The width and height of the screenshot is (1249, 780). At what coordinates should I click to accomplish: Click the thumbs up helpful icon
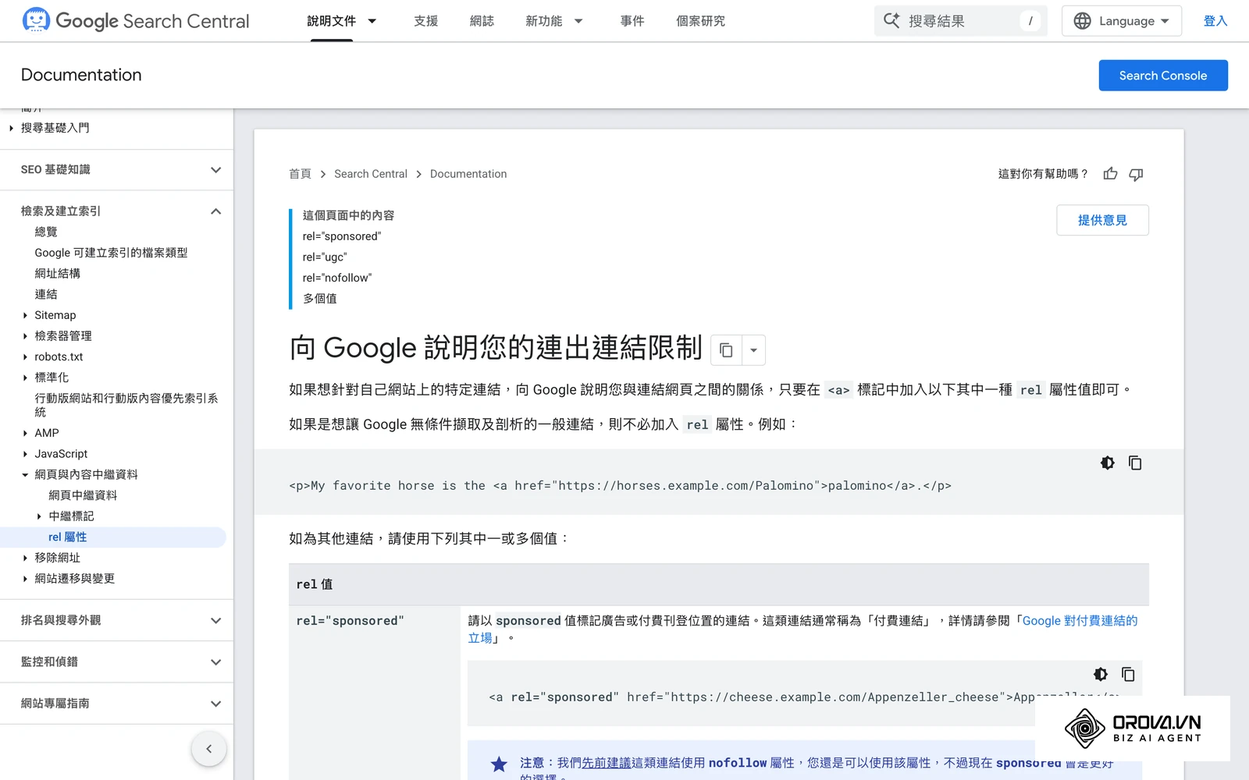pyautogui.click(x=1110, y=174)
